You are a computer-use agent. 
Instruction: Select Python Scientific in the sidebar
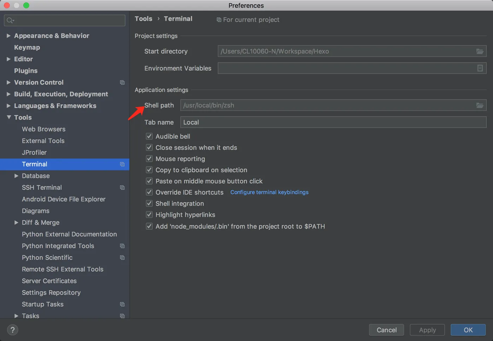pyautogui.click(x=47, y=258)
